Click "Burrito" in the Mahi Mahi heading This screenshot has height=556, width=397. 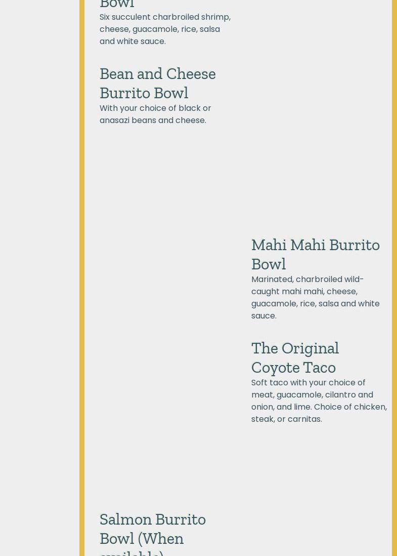[354, 245]
